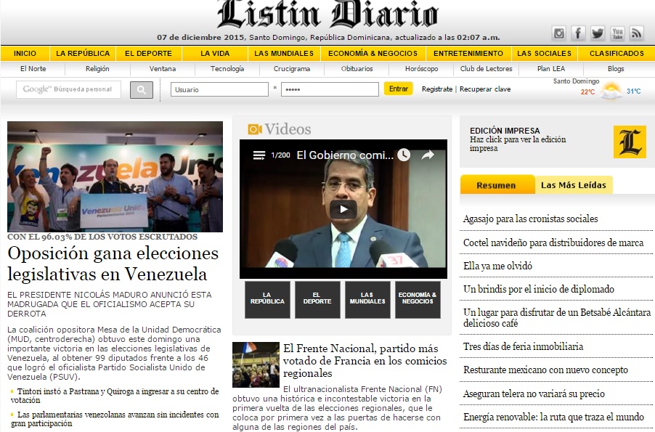Focus the Usuario login field
The height and width of the screenshot is (432, 655).
[x=219, y=89]
